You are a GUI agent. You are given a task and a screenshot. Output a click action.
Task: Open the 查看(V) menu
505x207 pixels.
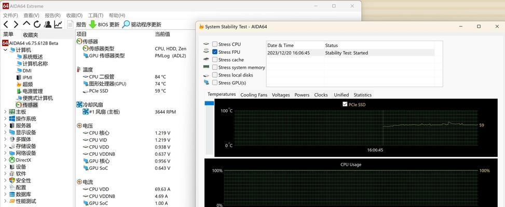[31, 16]
